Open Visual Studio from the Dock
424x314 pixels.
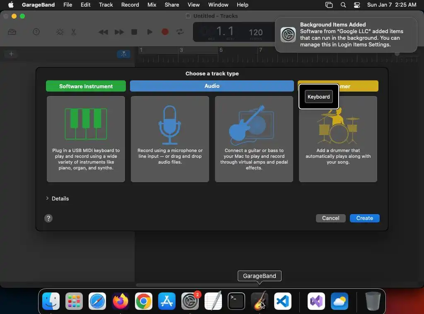pyautogui.click(x=316, y=301)
